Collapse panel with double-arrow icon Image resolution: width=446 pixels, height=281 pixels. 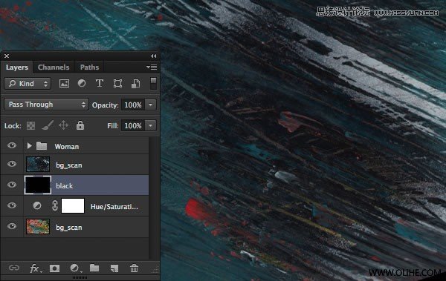coord(154,56)
